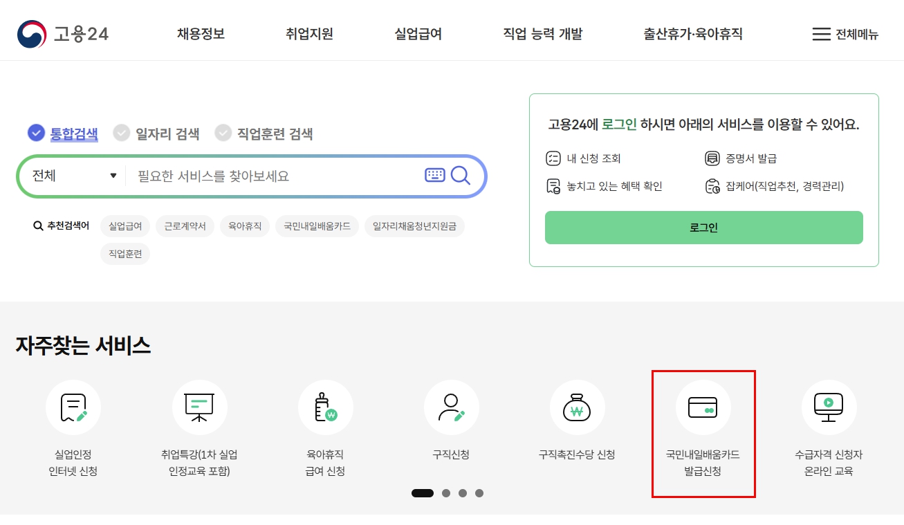This screenshot has width=904, height=525.
Task: Click the 놓치고 있는 혜택 확인 icon
Action: click(x=553, y=186)
